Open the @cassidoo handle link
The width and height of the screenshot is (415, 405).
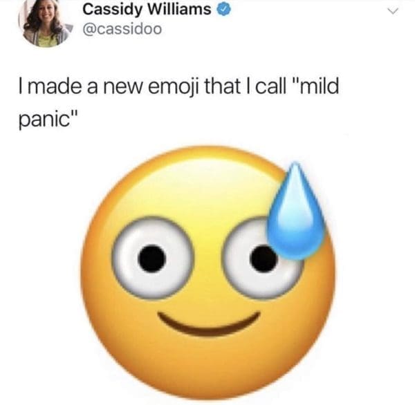pos(122,29)
